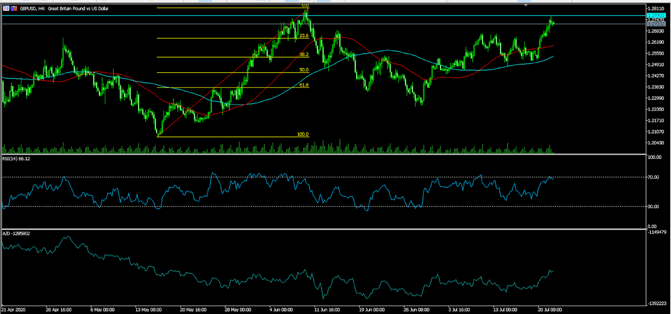Screen dimensions: 671x314
Task: Select the 50.0 Fibonacci level label
Action: (303, 70)
